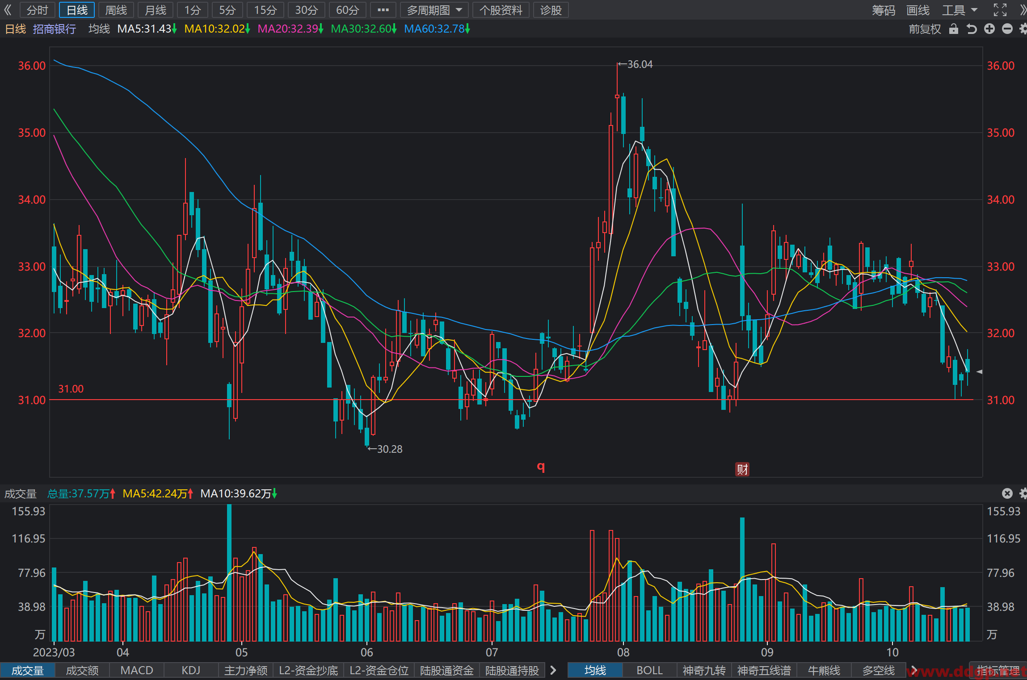Show more period options via the ellipsis button
The height and width of the screenshot is (680, 1027).
click(383, 10)
